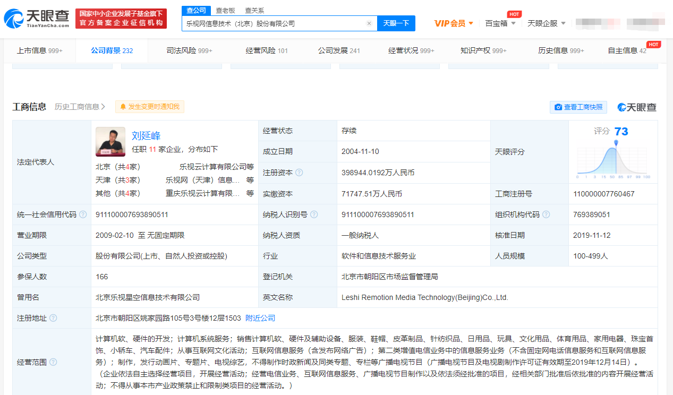
Task: Click the photo of 刘延峰
Action: (110, 141)
